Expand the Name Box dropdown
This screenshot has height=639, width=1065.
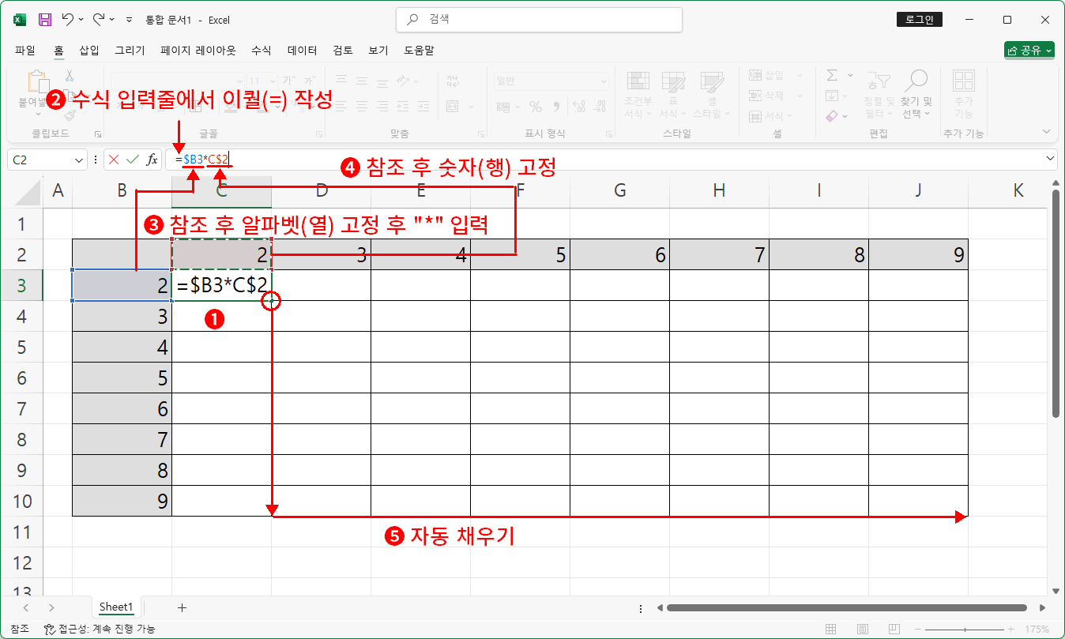[x=78, y=160]
